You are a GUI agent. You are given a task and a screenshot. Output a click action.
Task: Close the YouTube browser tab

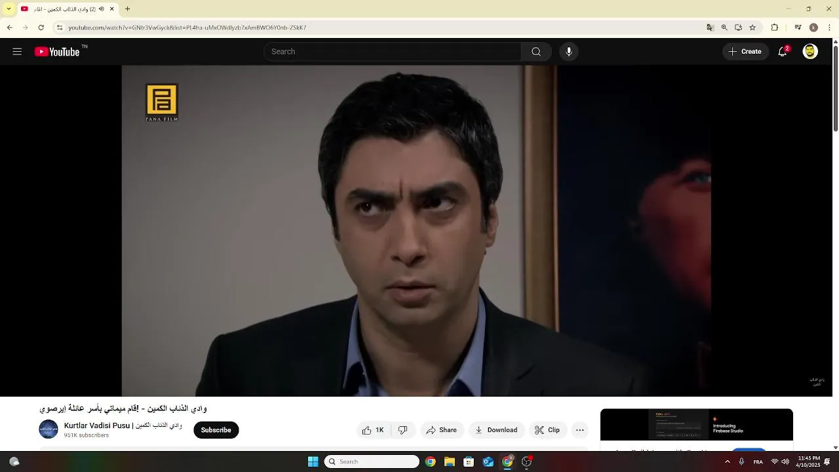(111, 9)
